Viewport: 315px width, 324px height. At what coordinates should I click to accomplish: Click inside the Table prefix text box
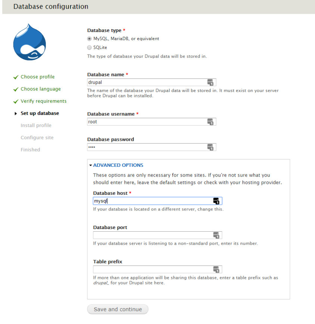coord(149,269)
